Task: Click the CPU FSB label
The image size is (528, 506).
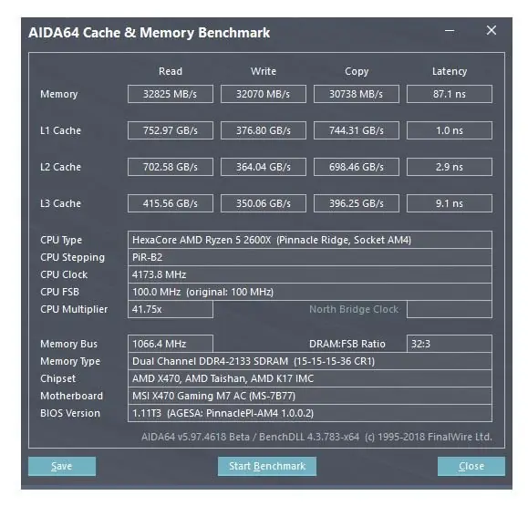Action: tap(59, 292)
